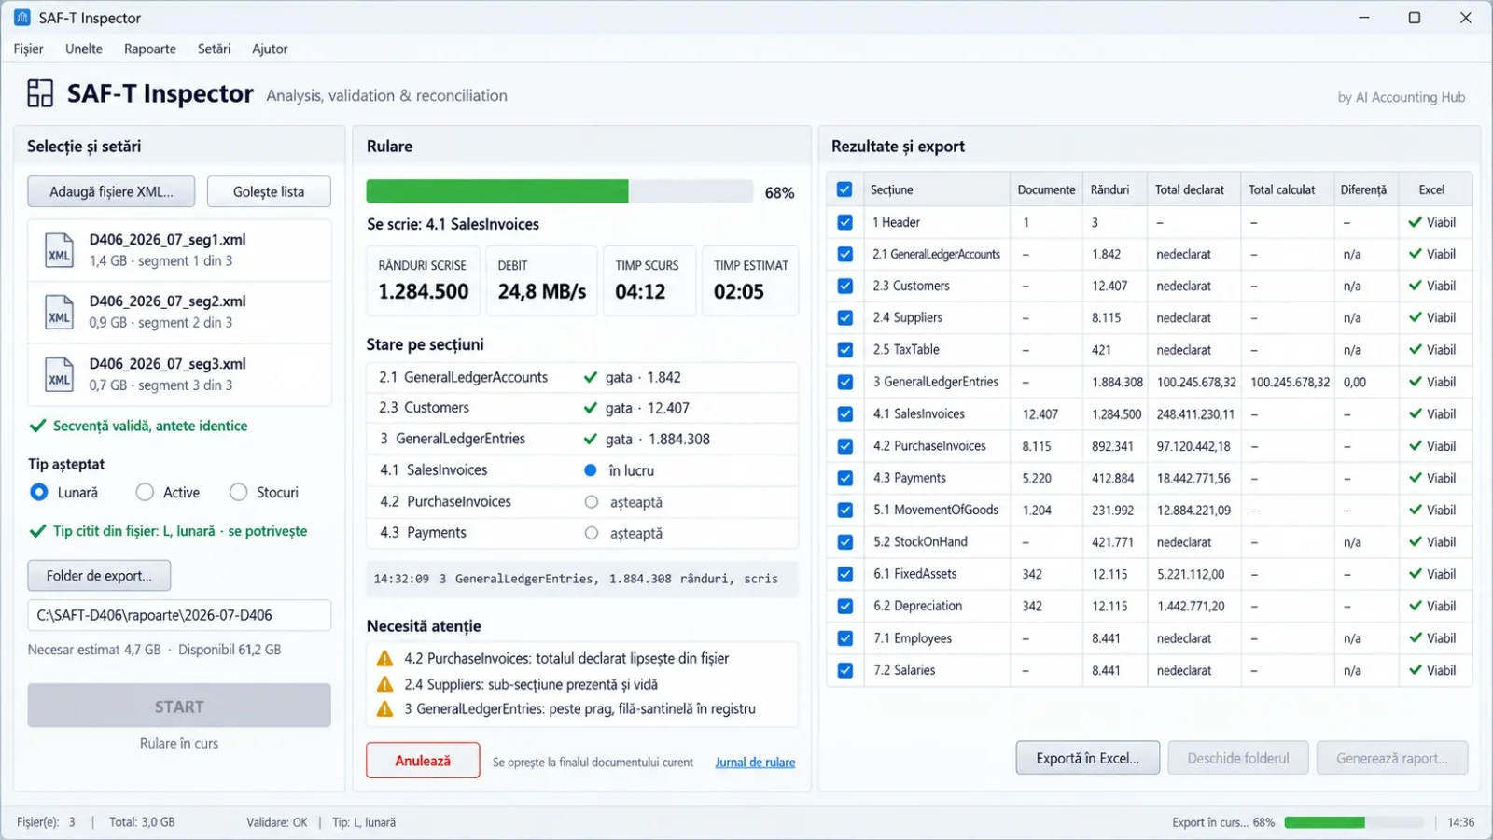Viewport: 1493px width, 840px height.
Task: Click in-progress dot for 4.1 SalesInvoices
Action: 591,470
